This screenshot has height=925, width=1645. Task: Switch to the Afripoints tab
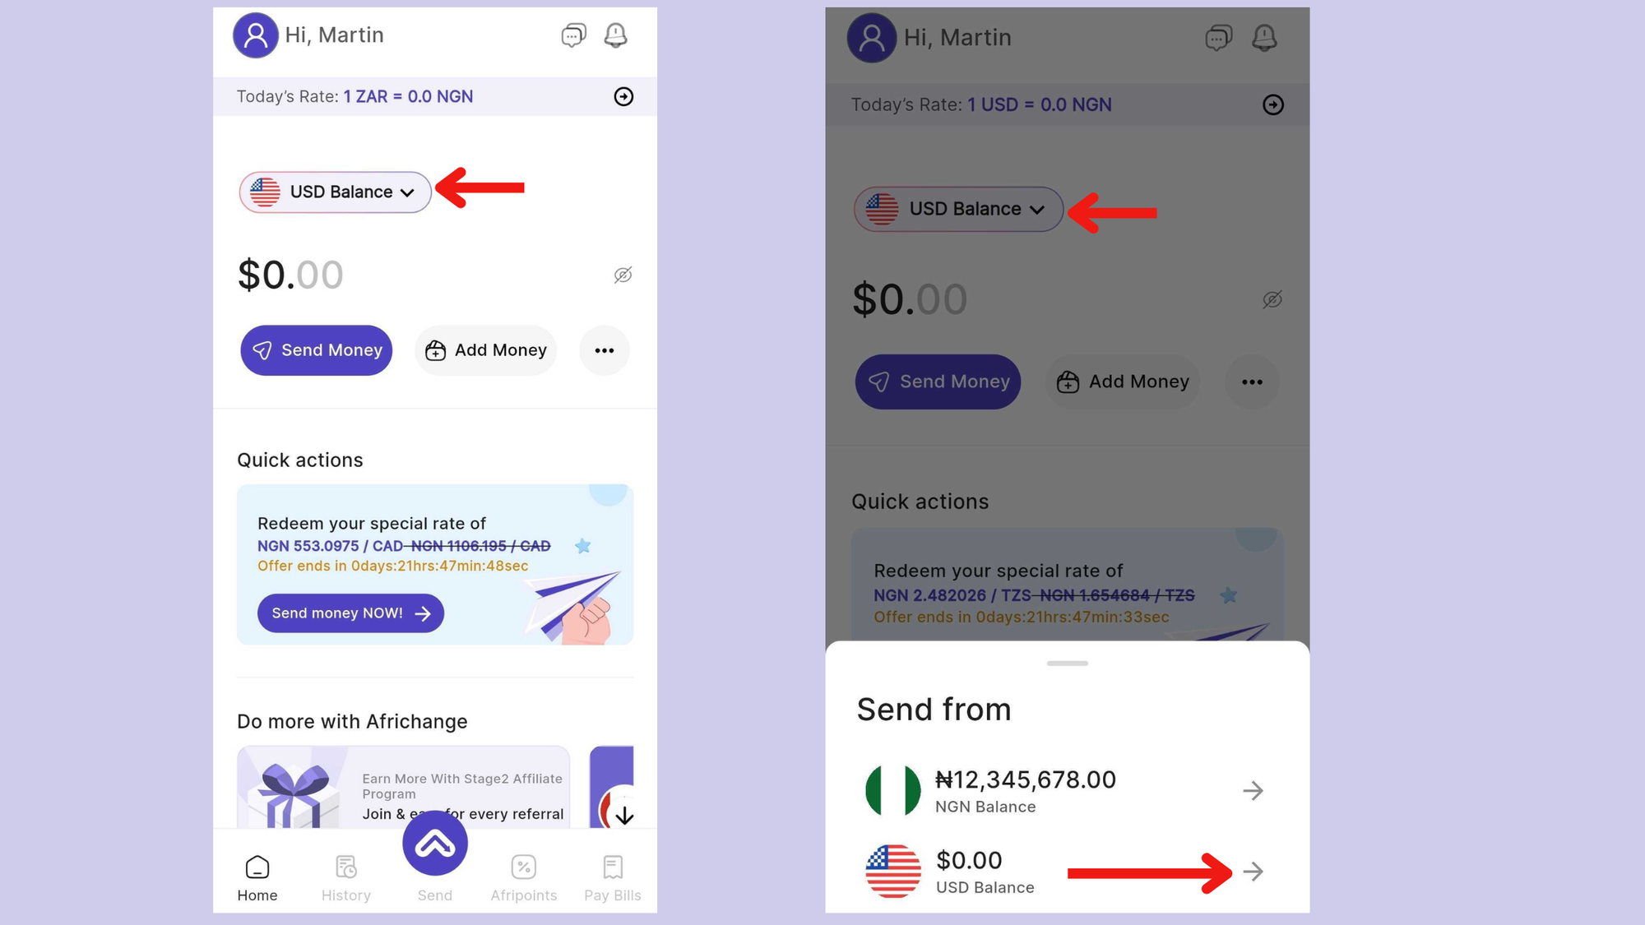[524, 878]
